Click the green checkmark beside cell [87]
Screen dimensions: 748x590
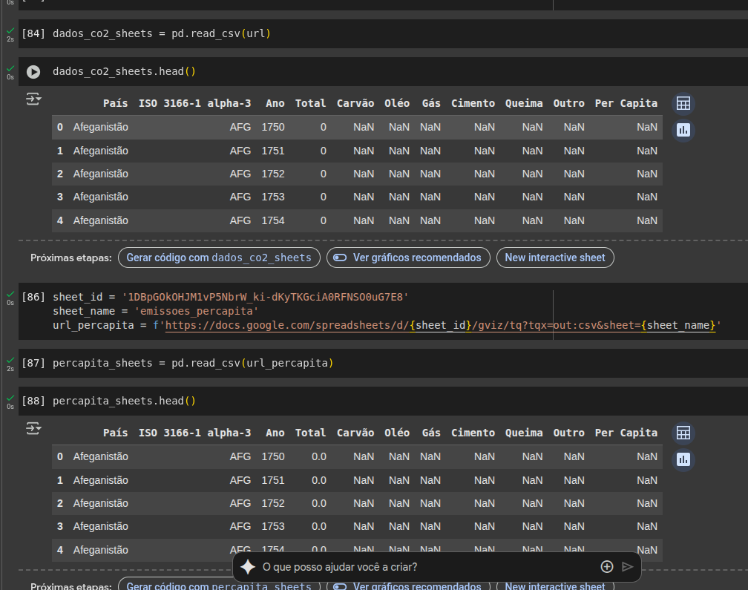10,360
